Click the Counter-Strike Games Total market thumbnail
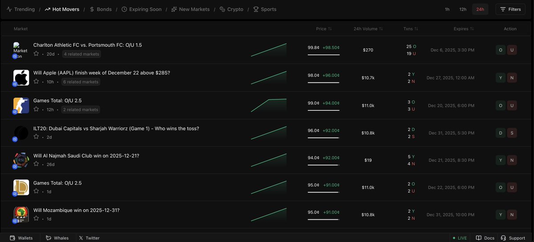Viewport: 534px width, 242px height. click(21, 105)
